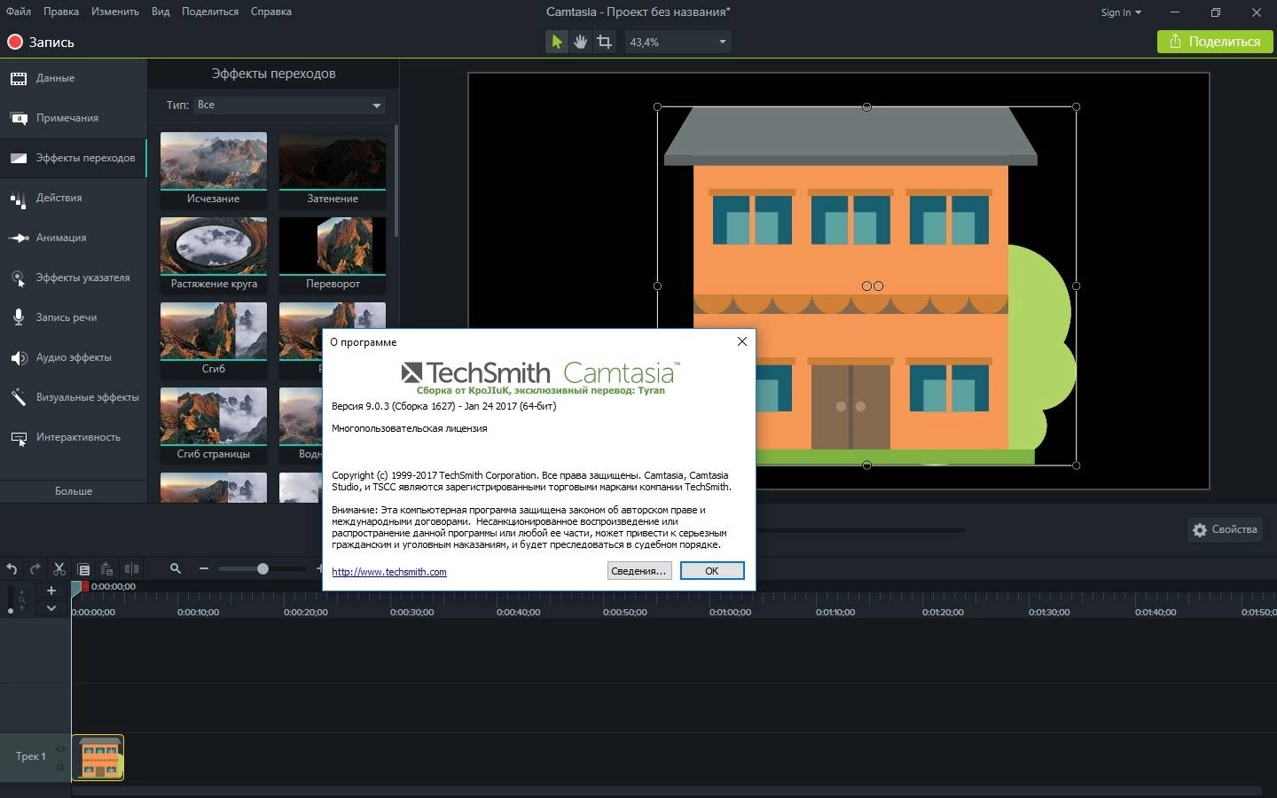Open the Правка menu
This screenshot has width=1277, height=798.
[61, 12]
